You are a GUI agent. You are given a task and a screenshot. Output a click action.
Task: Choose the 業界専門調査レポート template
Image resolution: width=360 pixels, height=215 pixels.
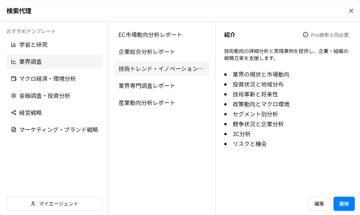[147, 86]
